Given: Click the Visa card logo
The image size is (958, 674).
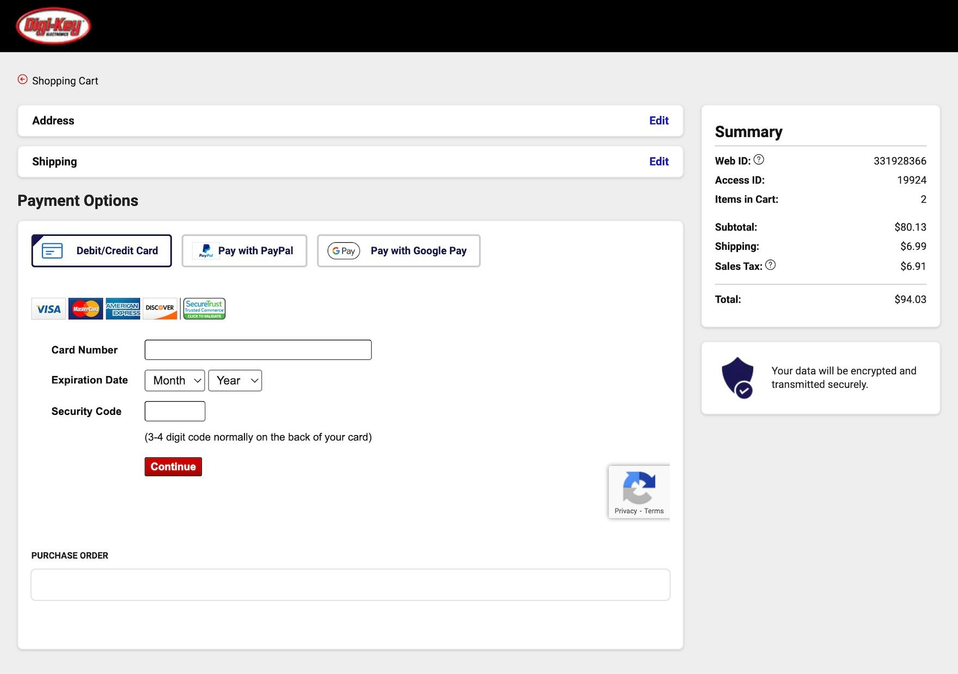Looking at the screenshot, I should point(48,309).
